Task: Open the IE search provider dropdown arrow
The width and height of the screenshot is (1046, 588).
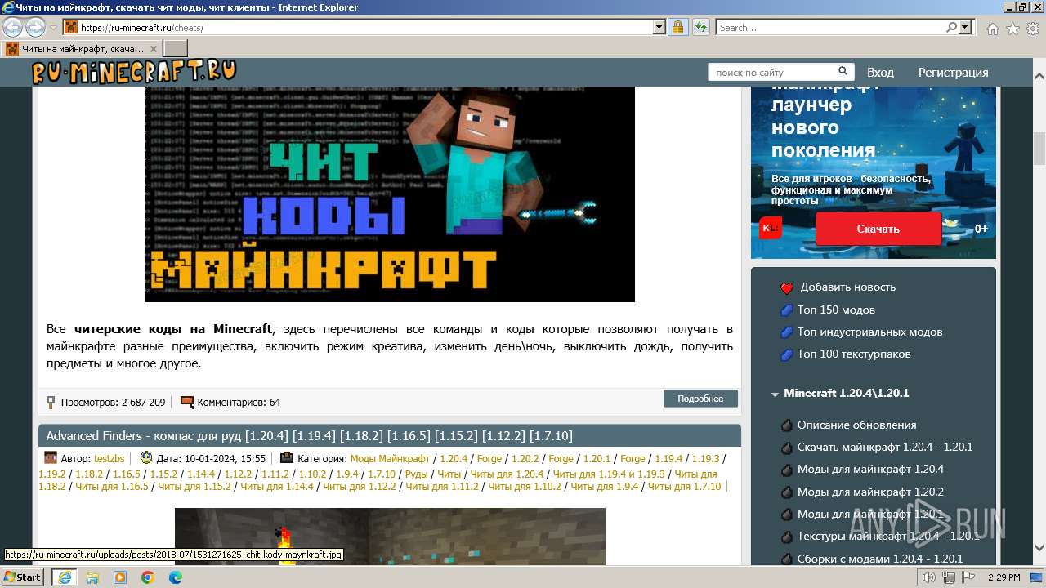Action: 966,27
